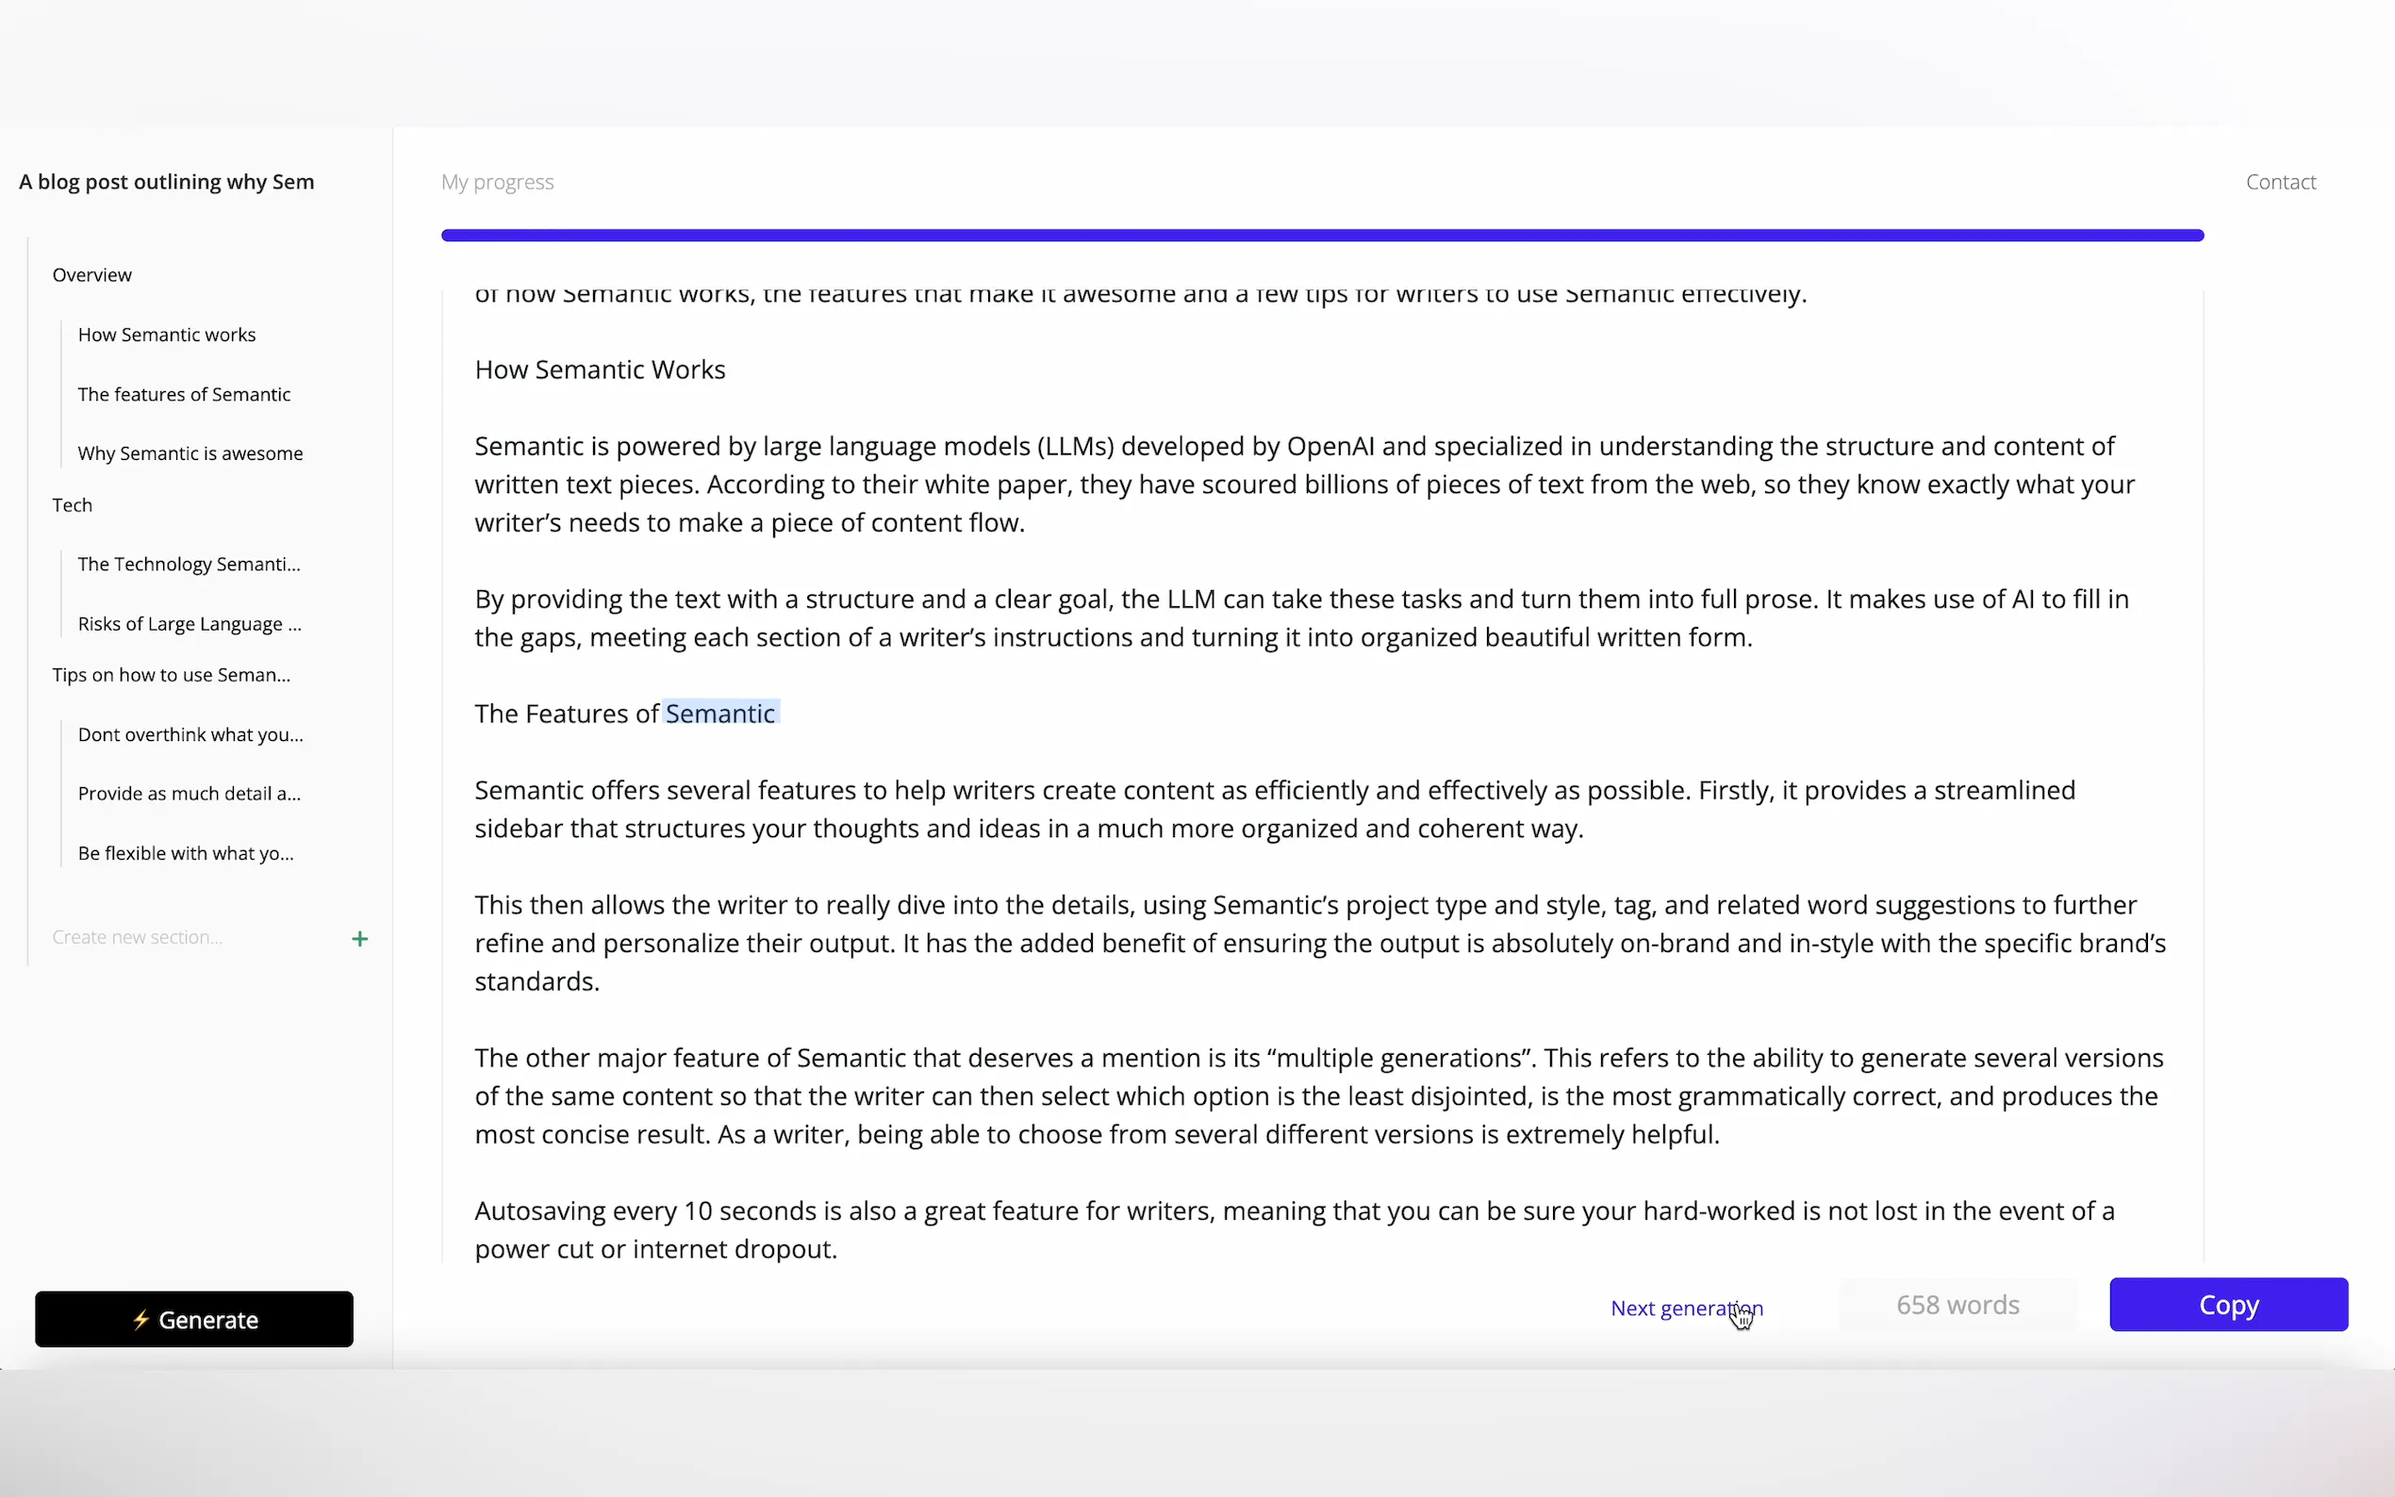Viewport: 2395px width, 1497px height.
Task: Select Be flexible with what yo... item
Action: pos(186,853)
